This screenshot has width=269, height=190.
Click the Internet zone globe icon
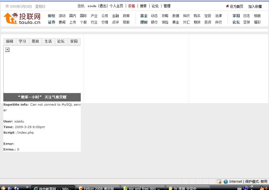226,182
